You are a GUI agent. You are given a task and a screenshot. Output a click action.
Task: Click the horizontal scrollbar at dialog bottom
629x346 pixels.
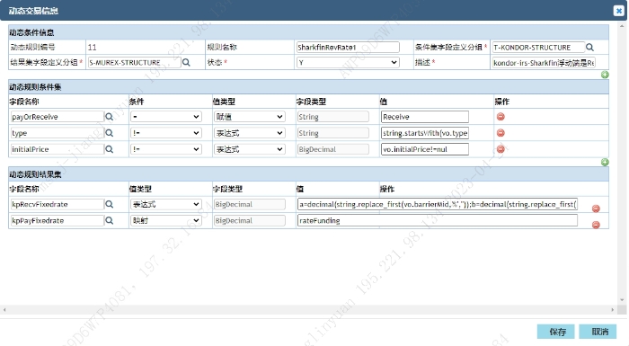tap(308, 309)
